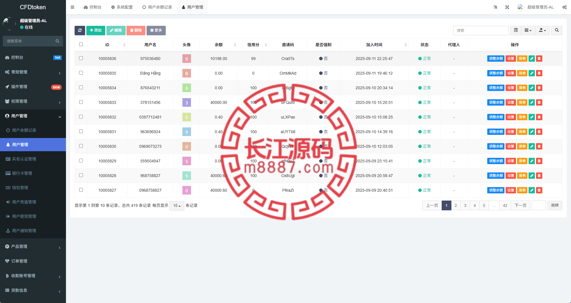
Task: Toggle the forced switch for user 10005836
Action: [x=323, y=59]
